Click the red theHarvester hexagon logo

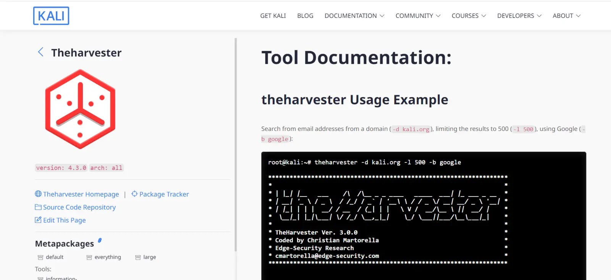80,109
